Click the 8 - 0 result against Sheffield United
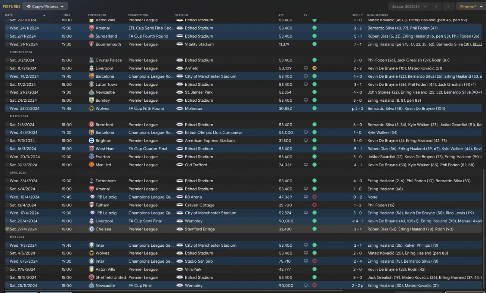Image resolution: width=486 pixels, height=293 pixels. (358, 277)
